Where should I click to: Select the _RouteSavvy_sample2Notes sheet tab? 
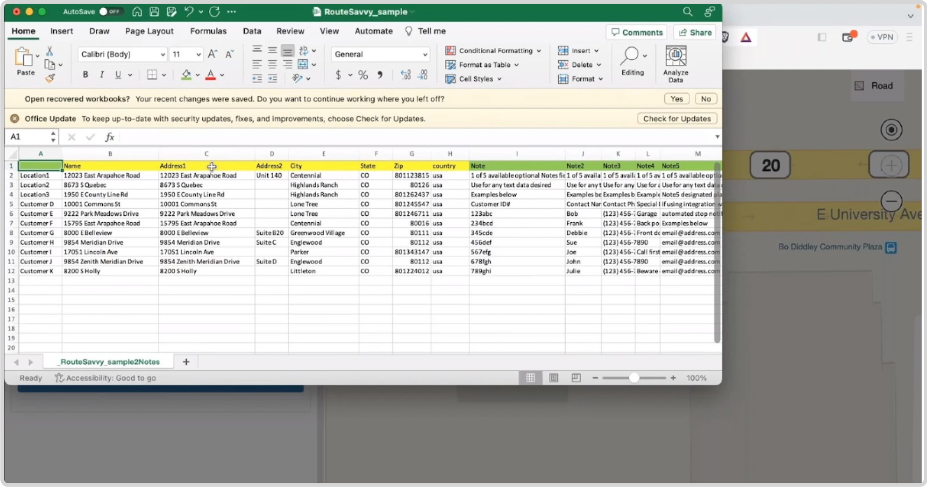[109, 361]
